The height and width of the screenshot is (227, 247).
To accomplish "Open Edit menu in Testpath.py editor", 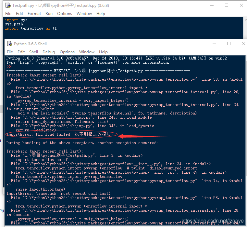I will coord(19,14).
